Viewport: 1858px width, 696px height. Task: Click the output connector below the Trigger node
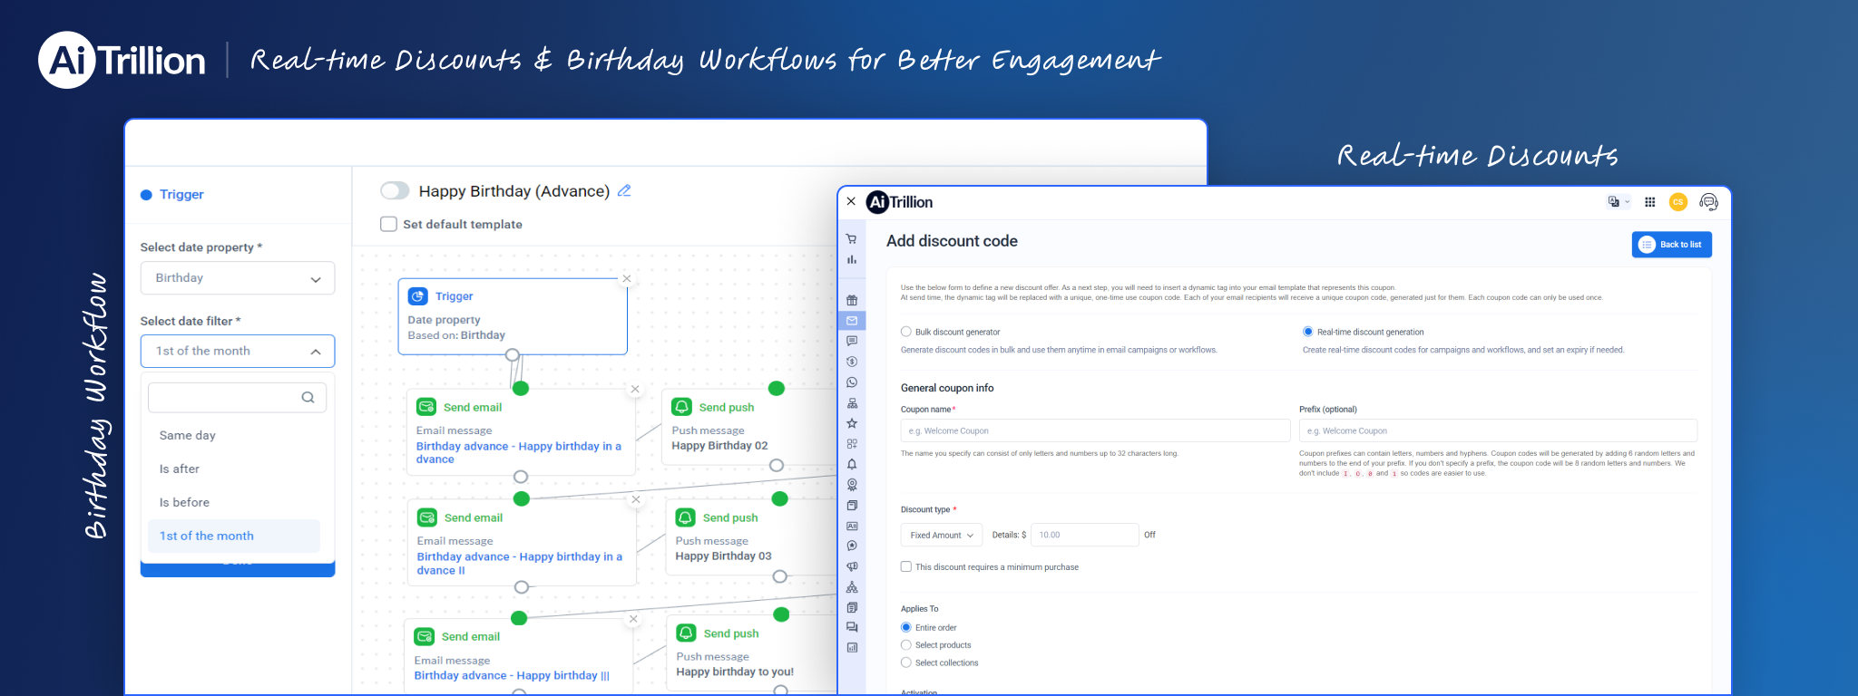pos(513,354)
